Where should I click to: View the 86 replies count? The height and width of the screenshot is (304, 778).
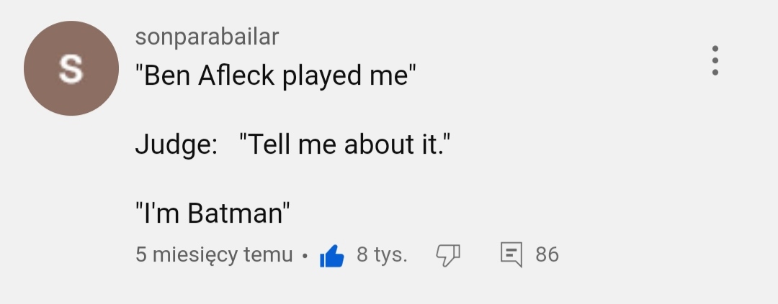click(547, 254)
